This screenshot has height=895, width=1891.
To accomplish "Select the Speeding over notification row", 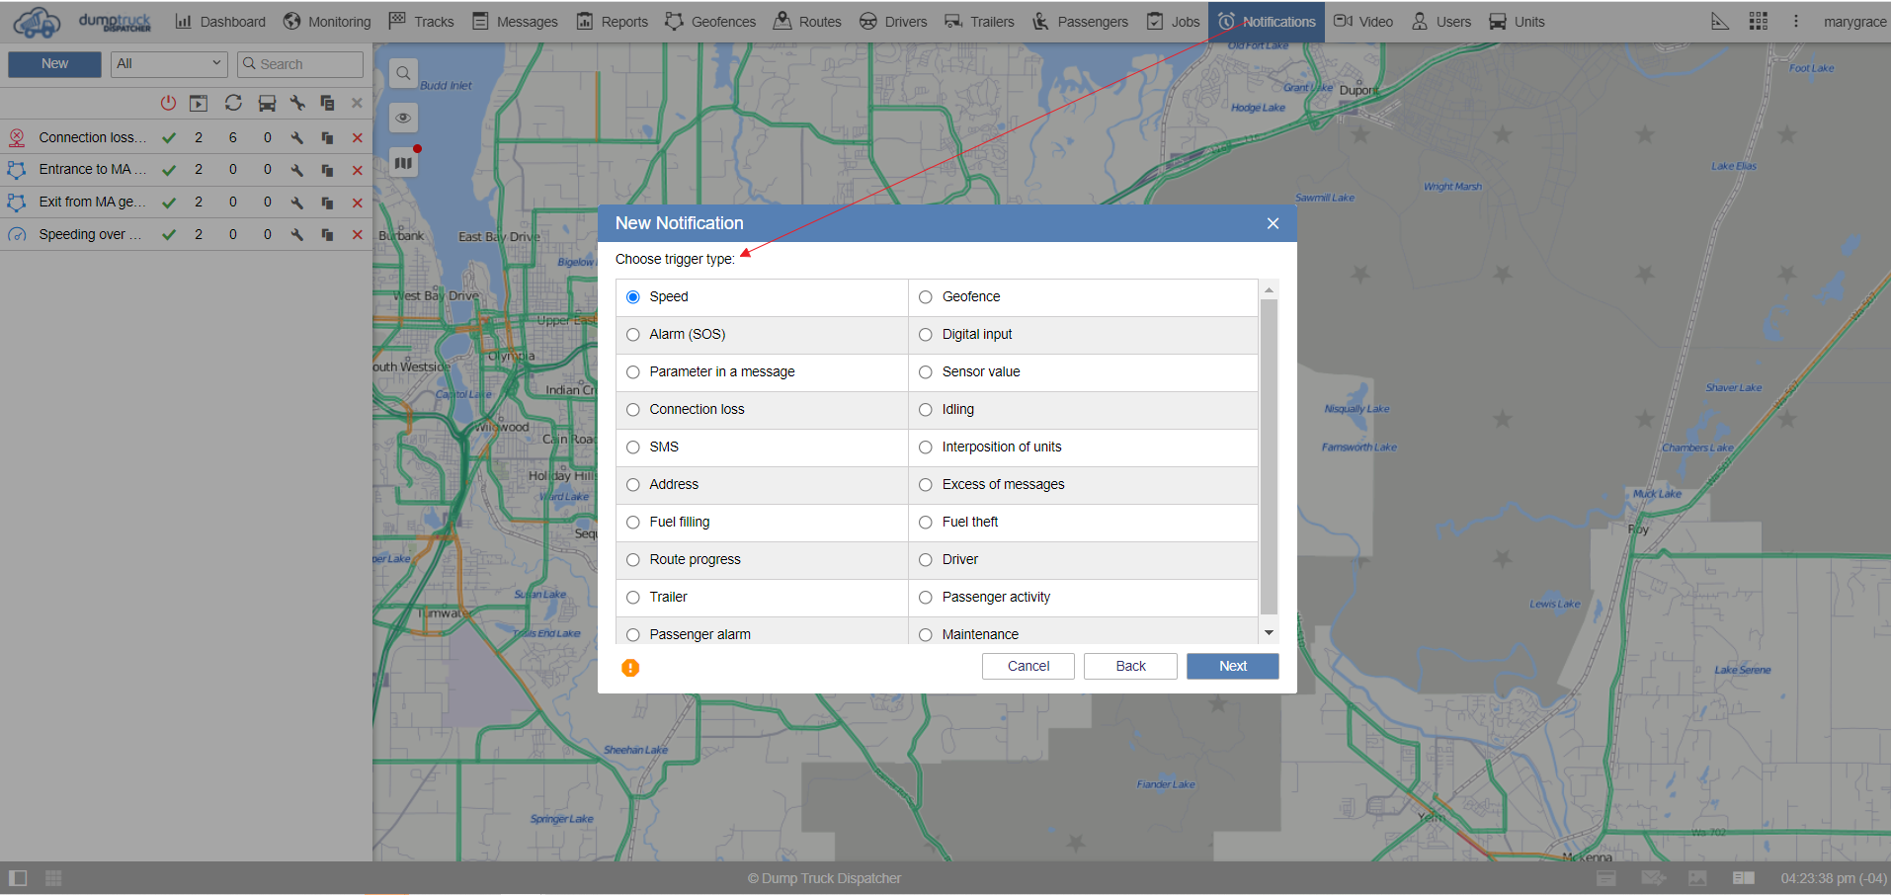I will coord(186,235).
